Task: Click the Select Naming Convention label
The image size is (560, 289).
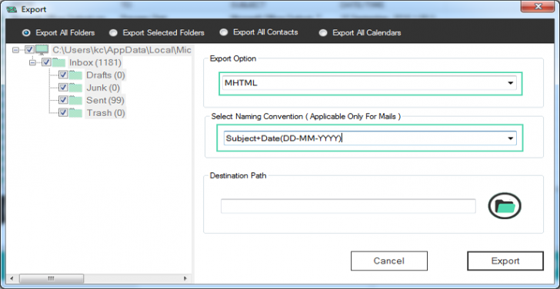Action: (305, 116)
